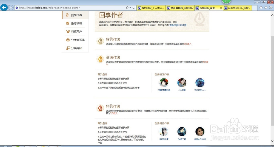
Task: Click the page scrollbar down arrow
Action: 272,141
